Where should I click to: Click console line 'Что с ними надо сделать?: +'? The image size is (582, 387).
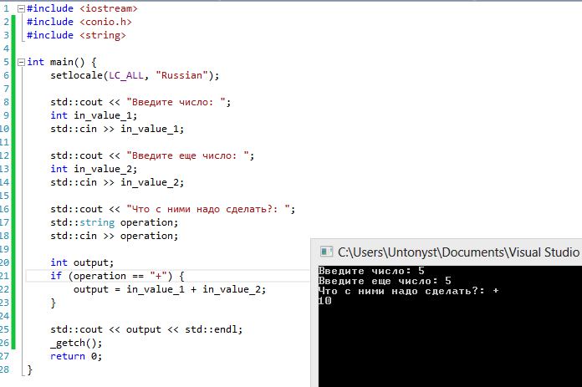point(408,291)
